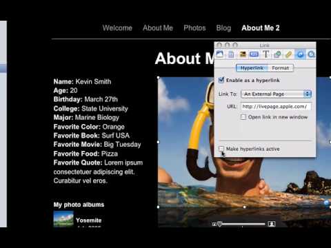The width and height of the screenshot is (331, 248).
Task: Close the Link inspector window
Action: tap(219, 45)
